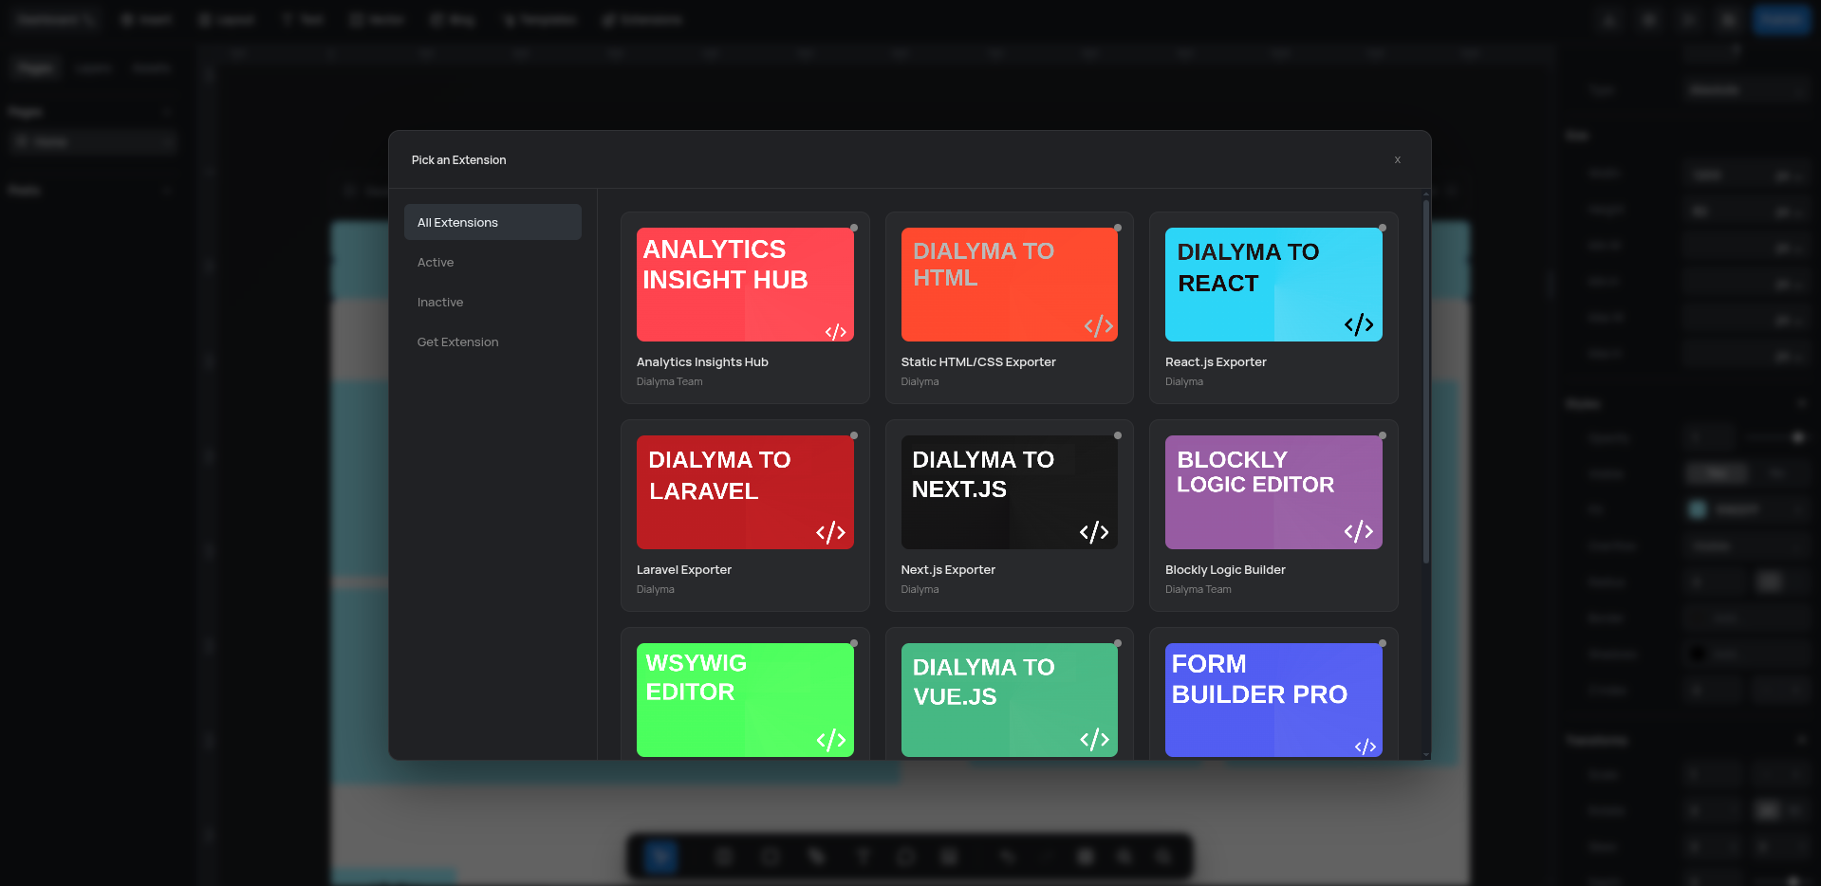1821x886 pixels.
Task: Toggle the status dot on the Blockly Logic Builder card
Action: pos(1383,435)
